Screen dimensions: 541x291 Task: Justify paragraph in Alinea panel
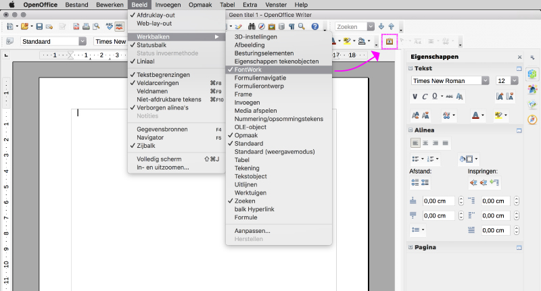(446, 143)
